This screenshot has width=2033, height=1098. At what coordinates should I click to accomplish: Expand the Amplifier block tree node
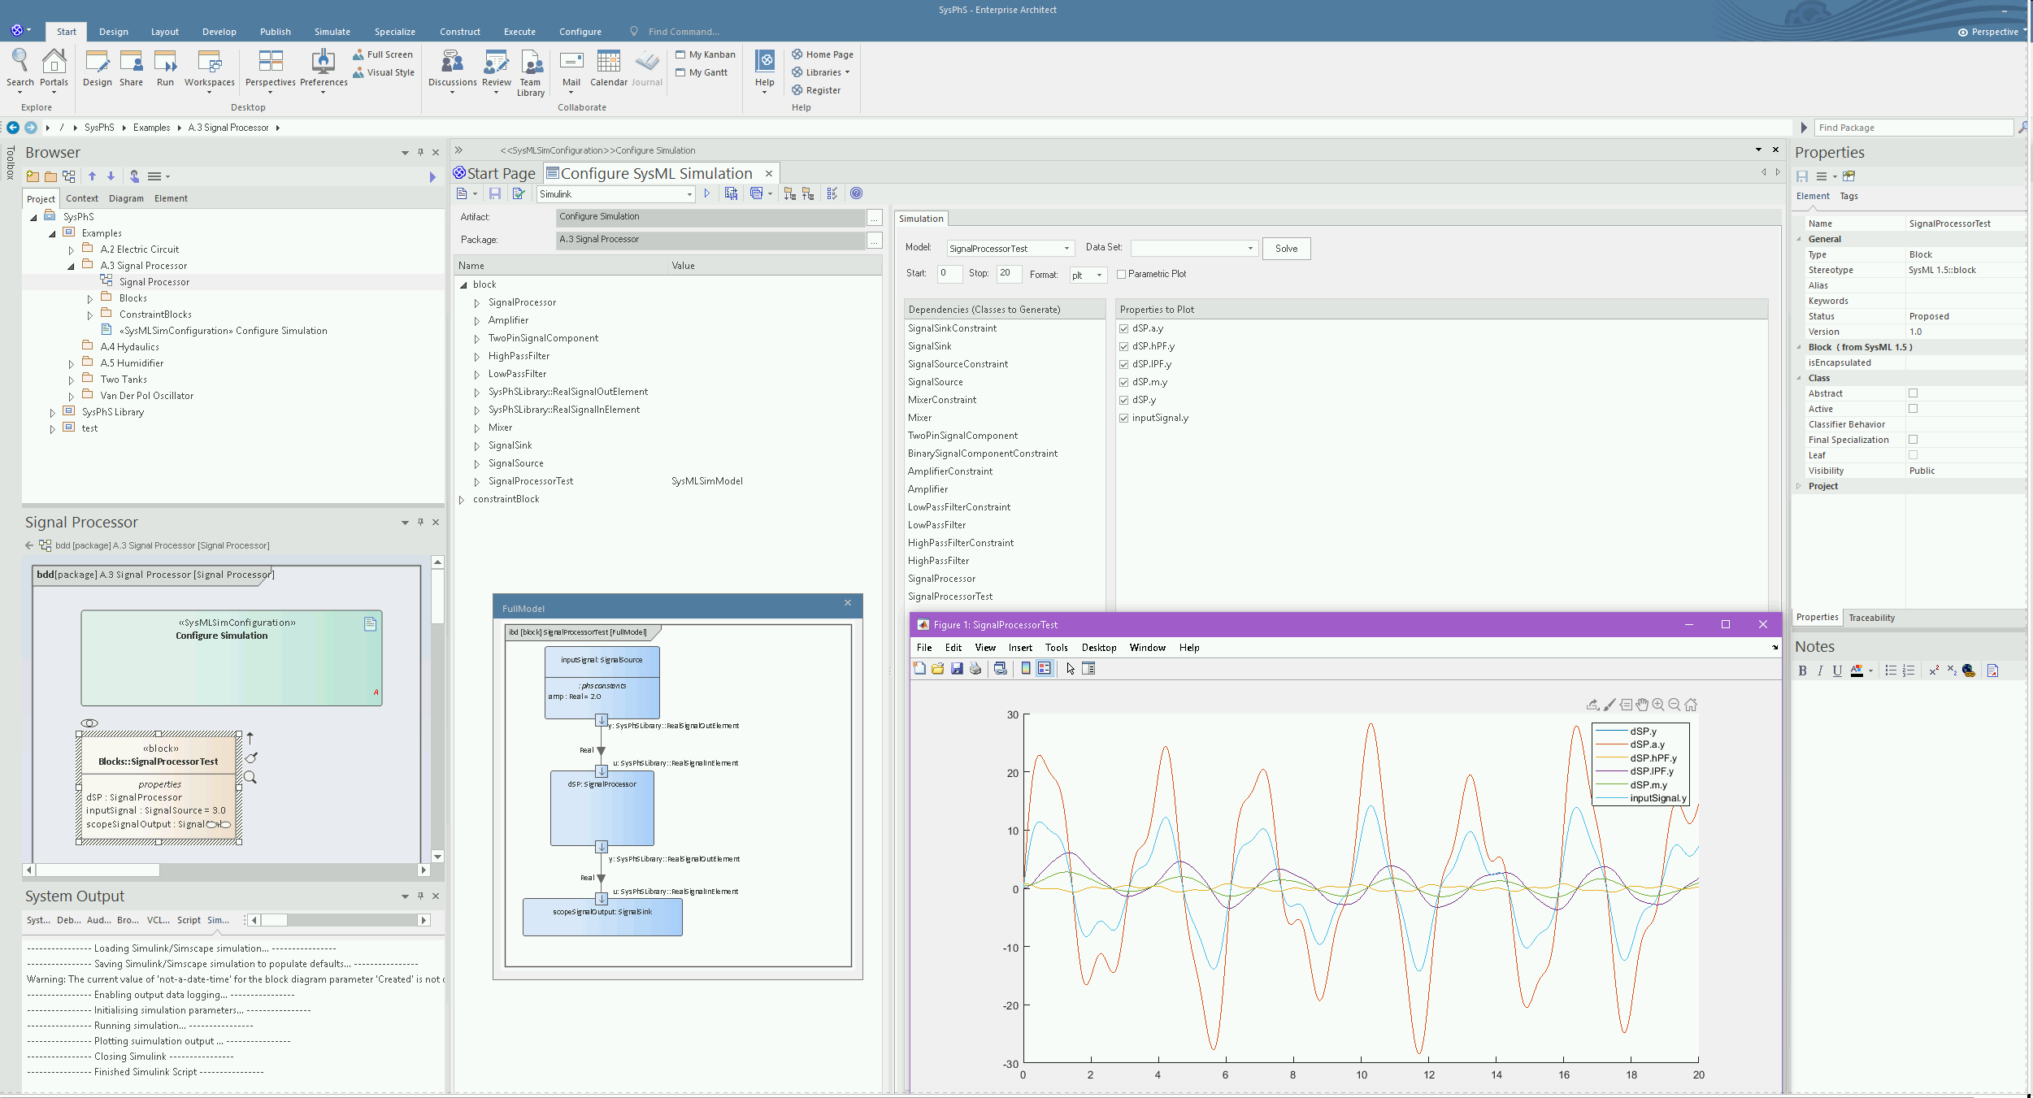click(x=477, y=321)
